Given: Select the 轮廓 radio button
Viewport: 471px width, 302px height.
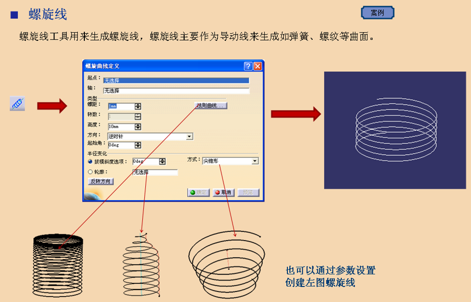Looking at the screenshot, I should click(90, 172).
